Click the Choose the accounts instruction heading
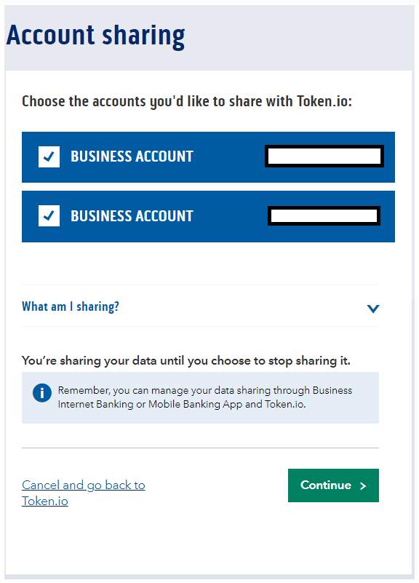This screenshot has width=419, height=583. (187, 101)
